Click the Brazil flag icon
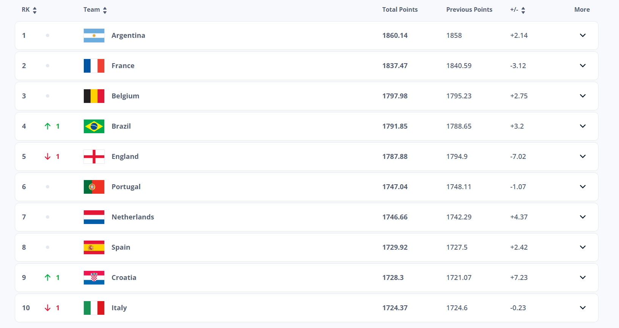The height and width of the screenshot is (328, 619). pyautogui.click(x=94, y=126)
